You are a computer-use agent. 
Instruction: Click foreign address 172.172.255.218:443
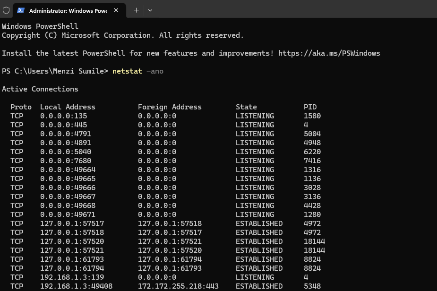pos(178,286)
